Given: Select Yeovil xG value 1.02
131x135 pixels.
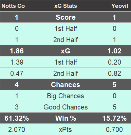Looking at the screenshot, I should click(x=114, y=51).
